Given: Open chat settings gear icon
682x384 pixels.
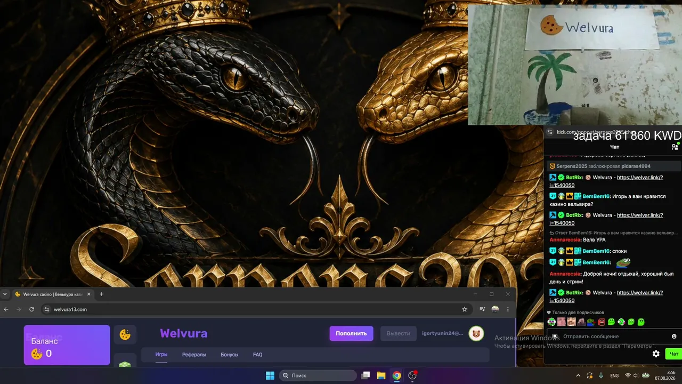Looking at the screenshot, I should click(x=656, y=354).
